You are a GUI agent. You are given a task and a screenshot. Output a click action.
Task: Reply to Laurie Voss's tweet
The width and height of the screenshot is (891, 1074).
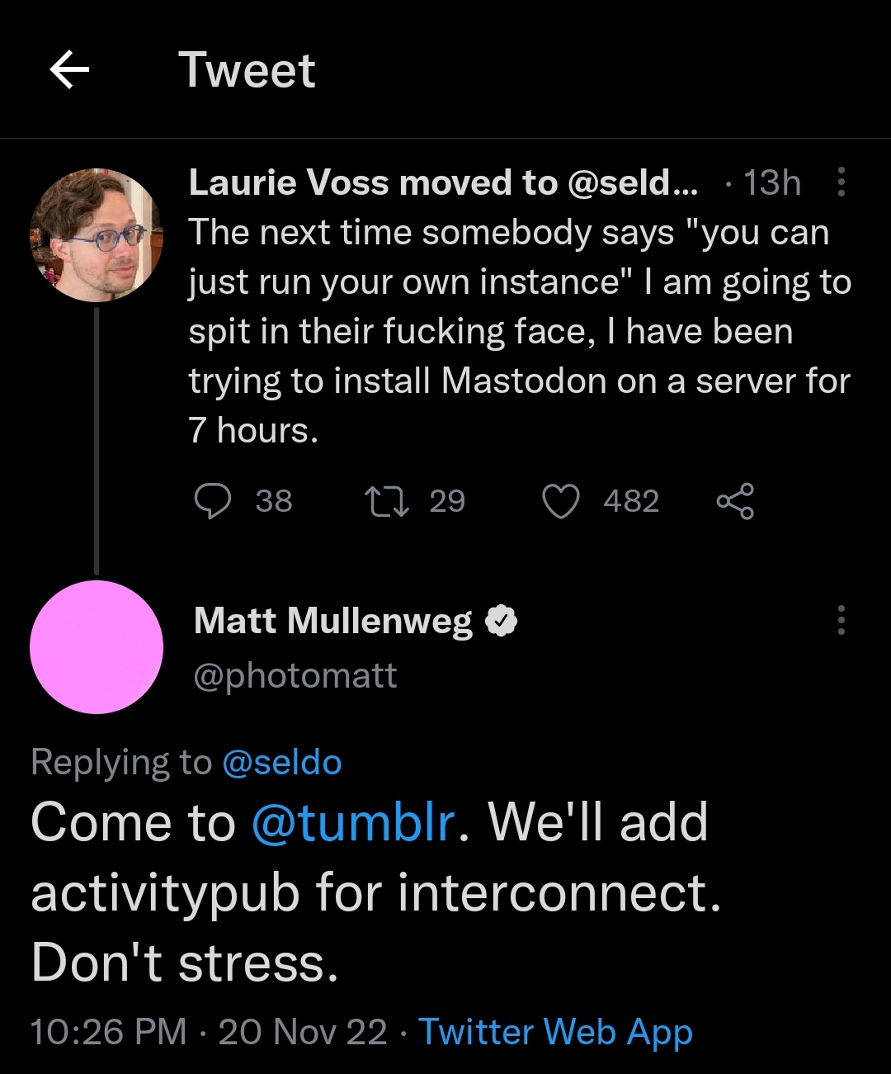(x=213, y=501)
